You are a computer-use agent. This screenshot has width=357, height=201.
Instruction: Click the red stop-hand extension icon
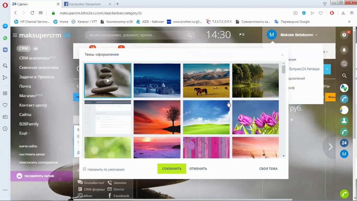[332, 13]
